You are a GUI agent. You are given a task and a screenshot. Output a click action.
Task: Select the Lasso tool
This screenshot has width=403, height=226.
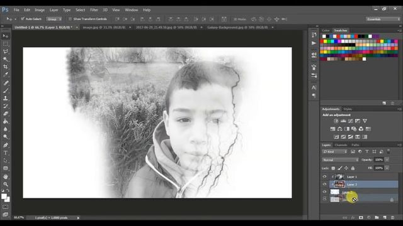click(6, 51)
